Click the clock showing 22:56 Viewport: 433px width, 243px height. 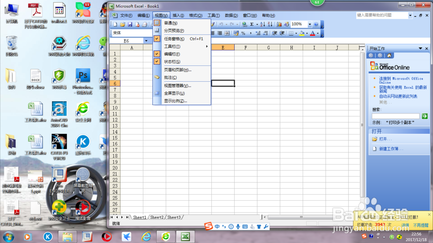point(416,234)
